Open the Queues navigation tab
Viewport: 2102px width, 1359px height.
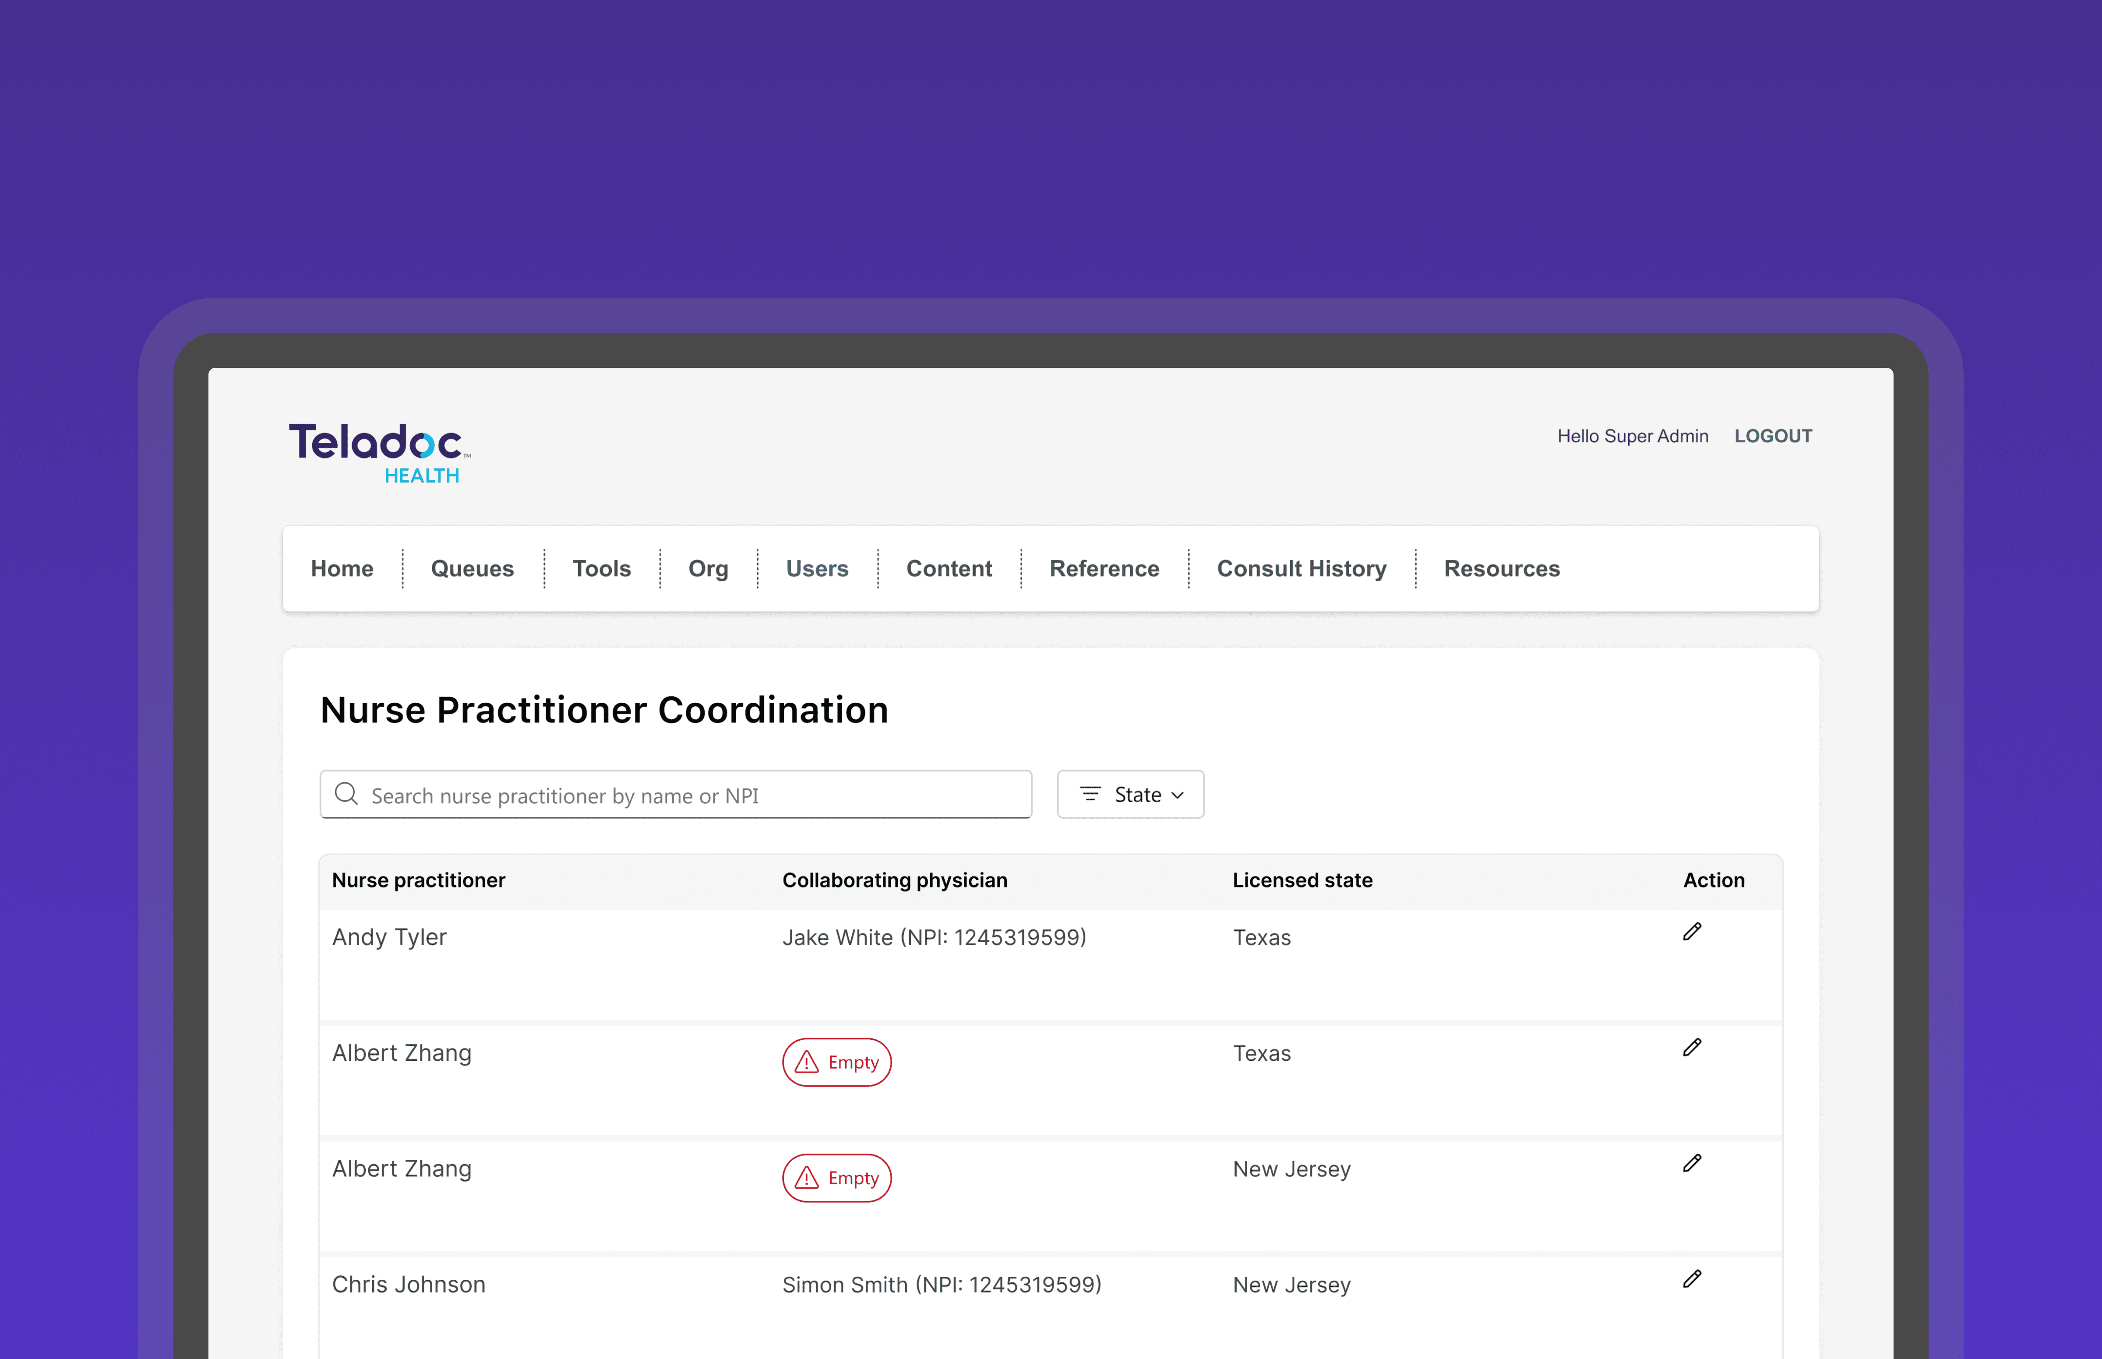pos(472,569)
